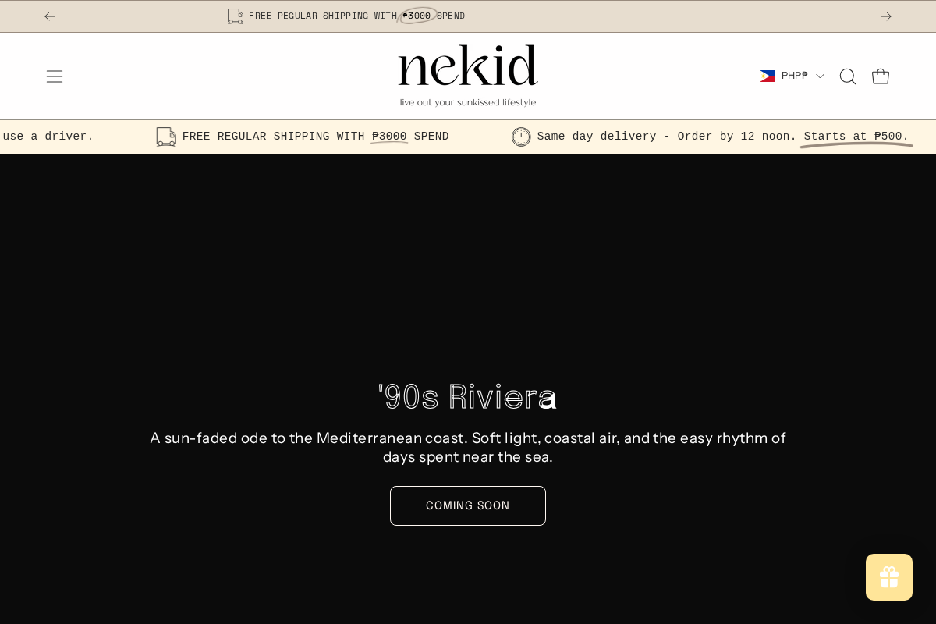Click the Philippines flag icon
Viewport: 936px width, 624px height.
768,76
